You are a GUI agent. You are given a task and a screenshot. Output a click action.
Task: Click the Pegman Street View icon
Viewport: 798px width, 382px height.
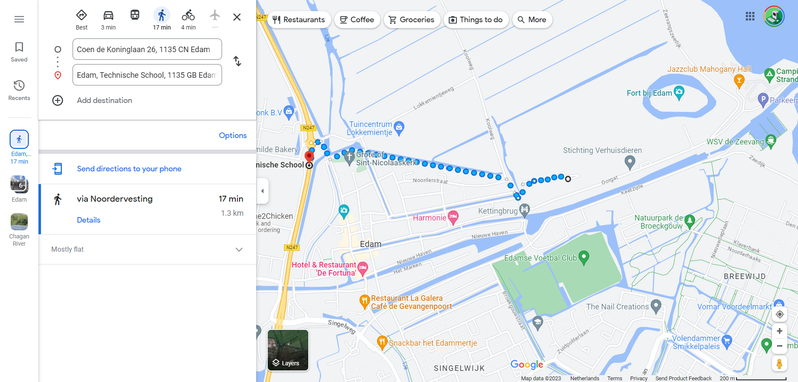point(779,364)
